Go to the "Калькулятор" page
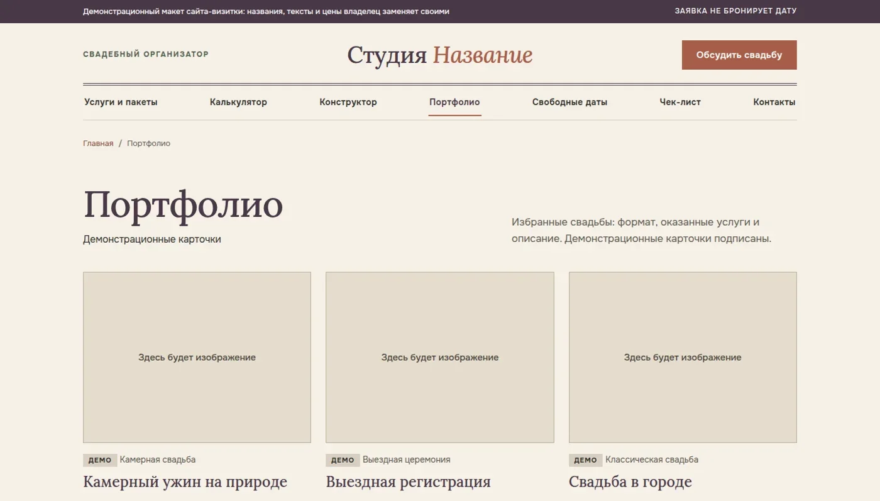The image size is (880, 501). pyautogui.click(x=238, y=102)
